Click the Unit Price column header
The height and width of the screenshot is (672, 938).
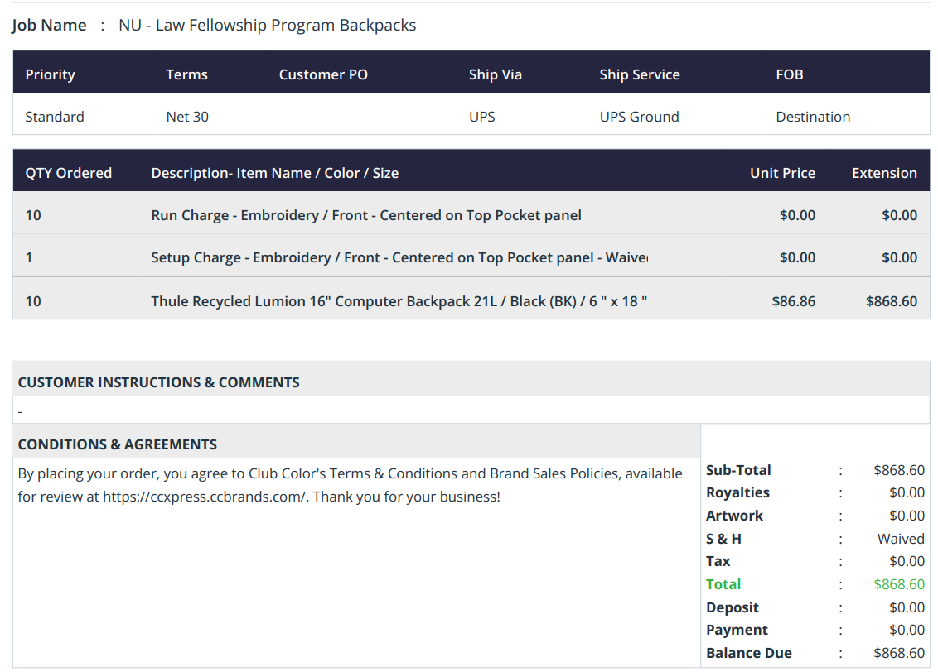(782, 173)
